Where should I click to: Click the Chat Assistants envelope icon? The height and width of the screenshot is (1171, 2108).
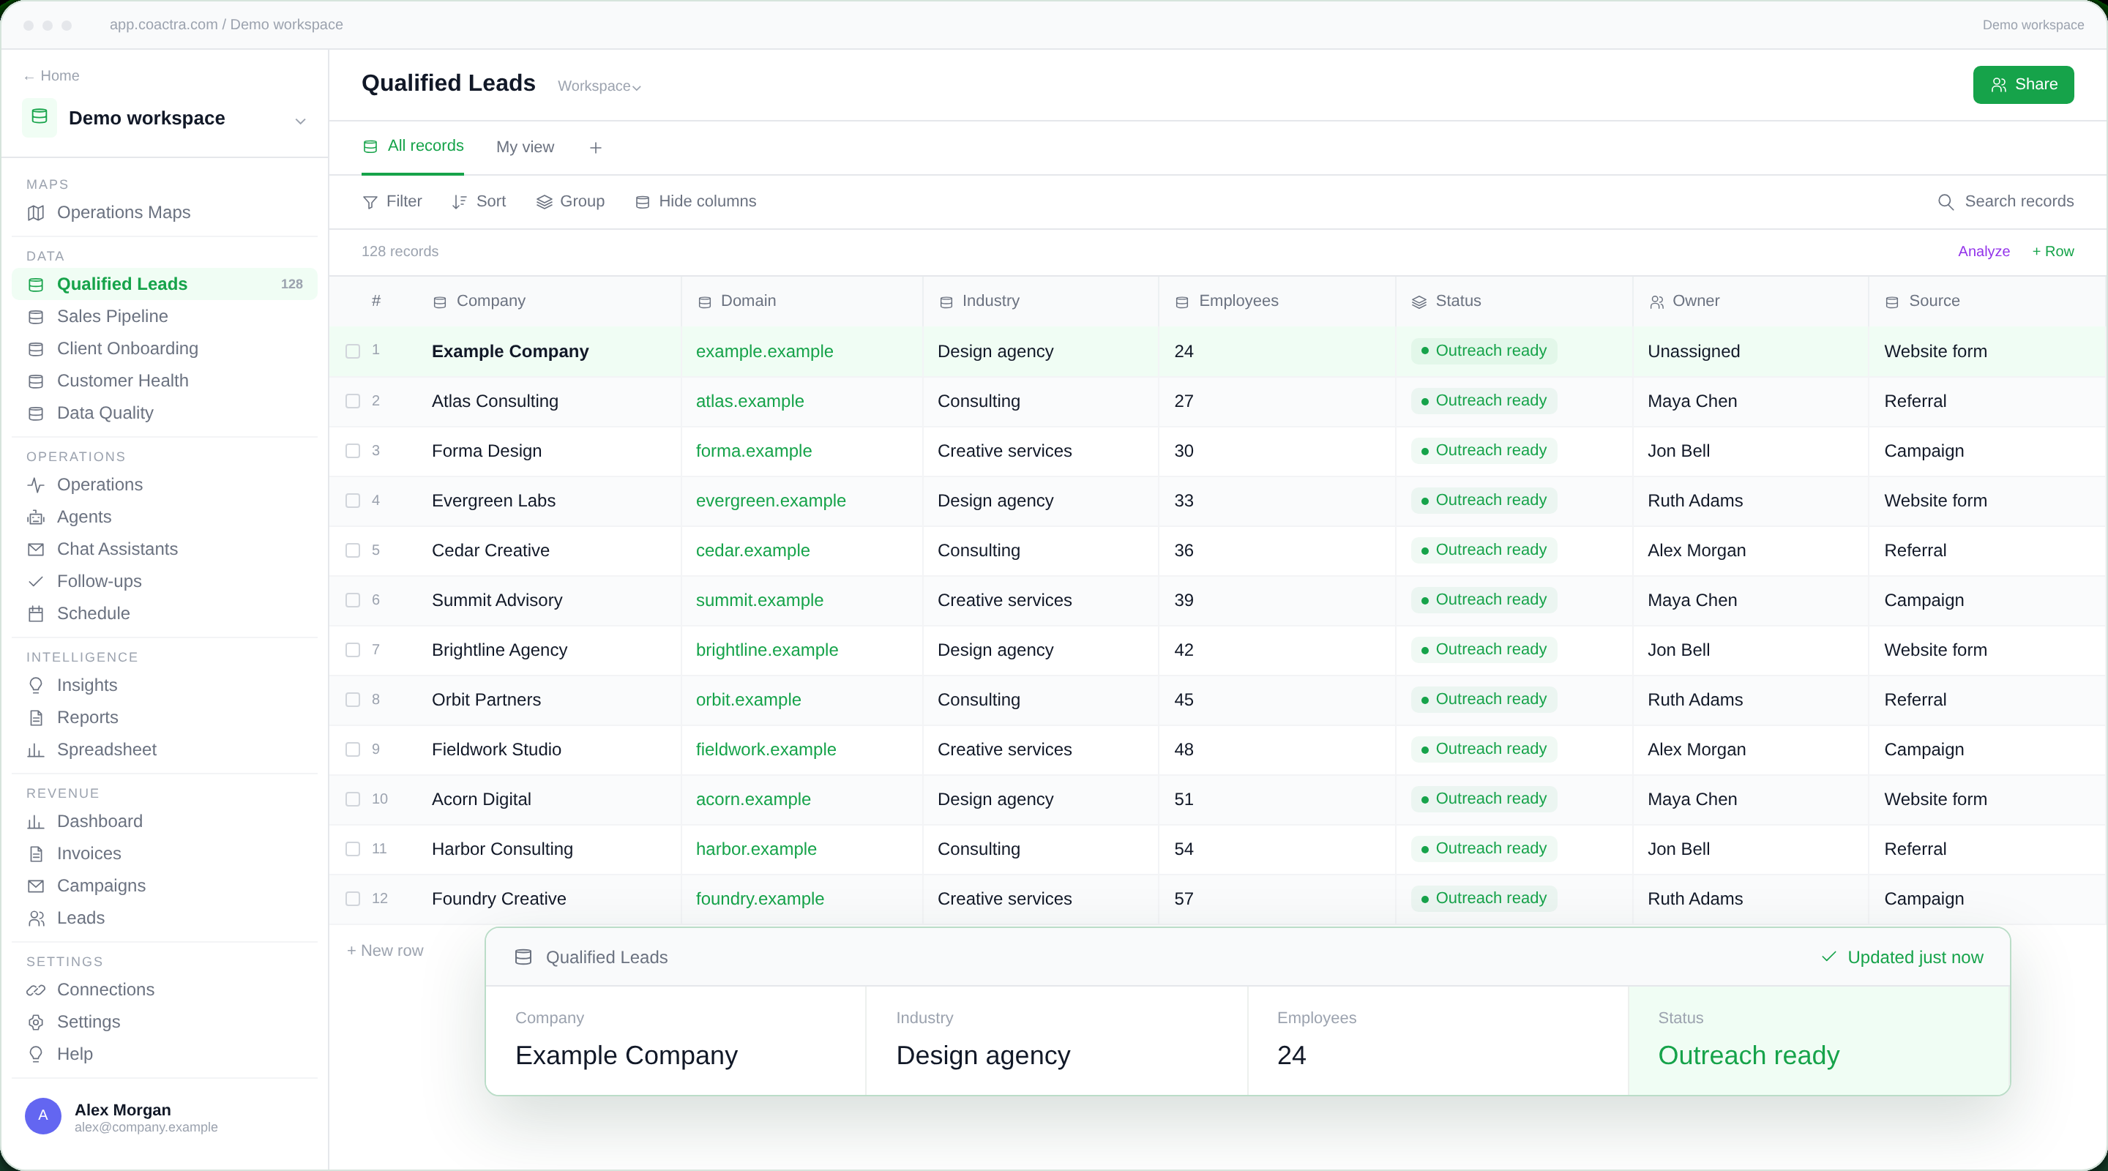coord(36,549)
